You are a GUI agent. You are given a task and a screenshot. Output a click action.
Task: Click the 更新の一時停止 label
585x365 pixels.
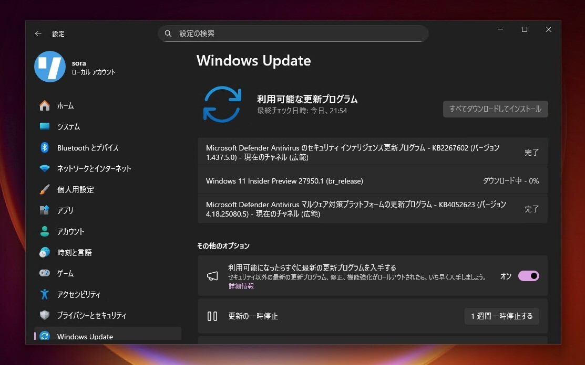coord(253,316)
